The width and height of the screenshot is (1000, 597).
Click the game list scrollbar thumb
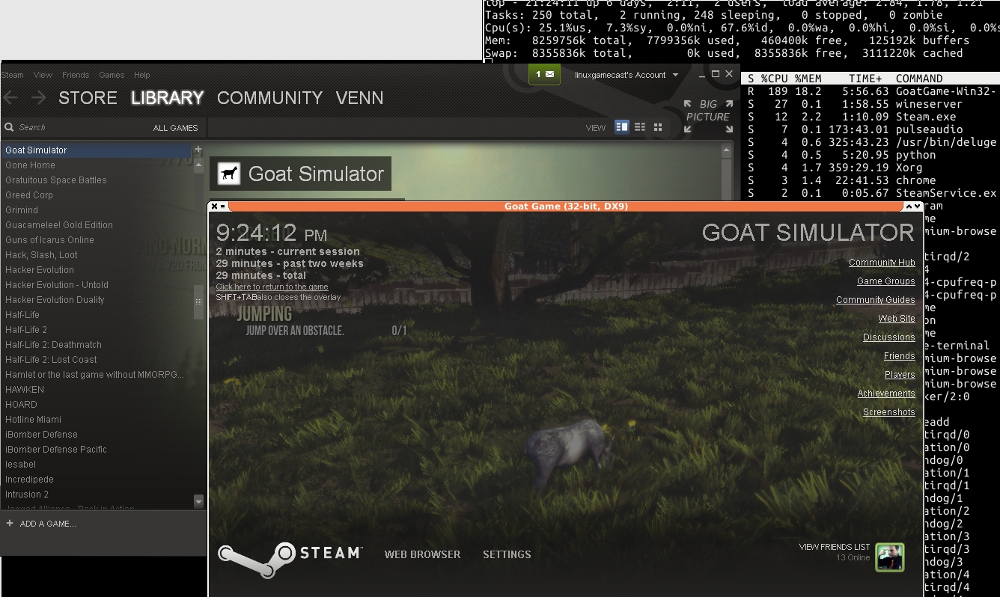pos(198,301)
